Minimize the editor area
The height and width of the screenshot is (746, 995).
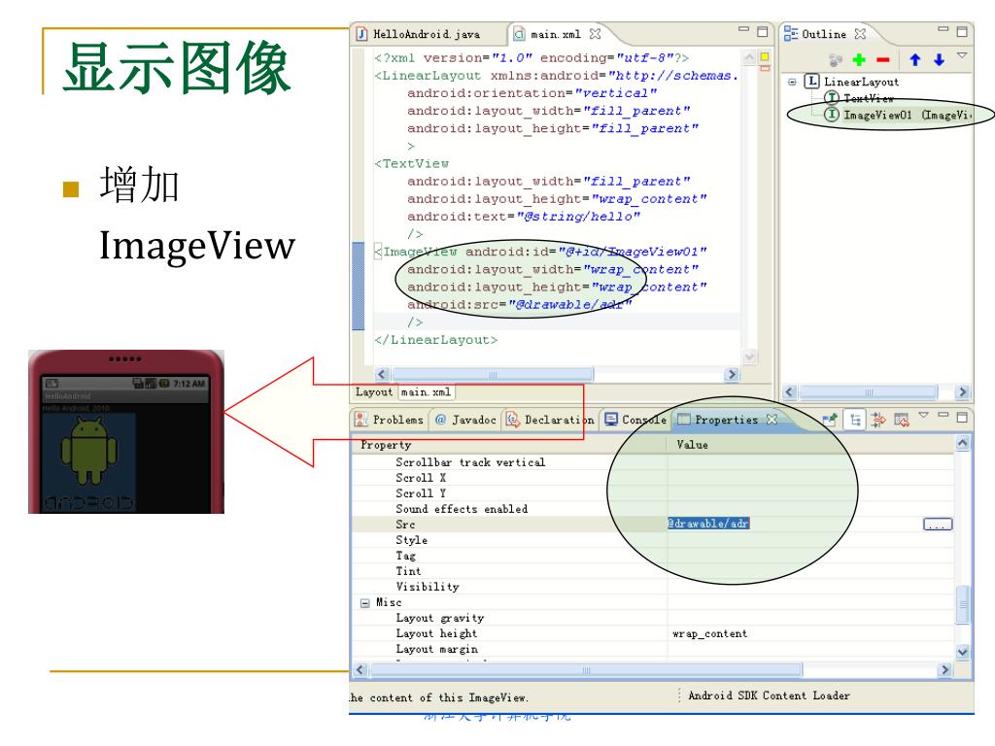point(743,29)
